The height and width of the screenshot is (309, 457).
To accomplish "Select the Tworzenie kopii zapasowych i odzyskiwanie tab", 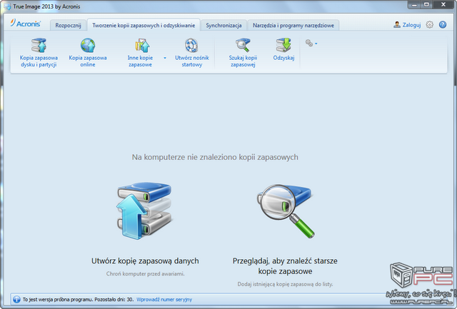I will click(144, 26).
